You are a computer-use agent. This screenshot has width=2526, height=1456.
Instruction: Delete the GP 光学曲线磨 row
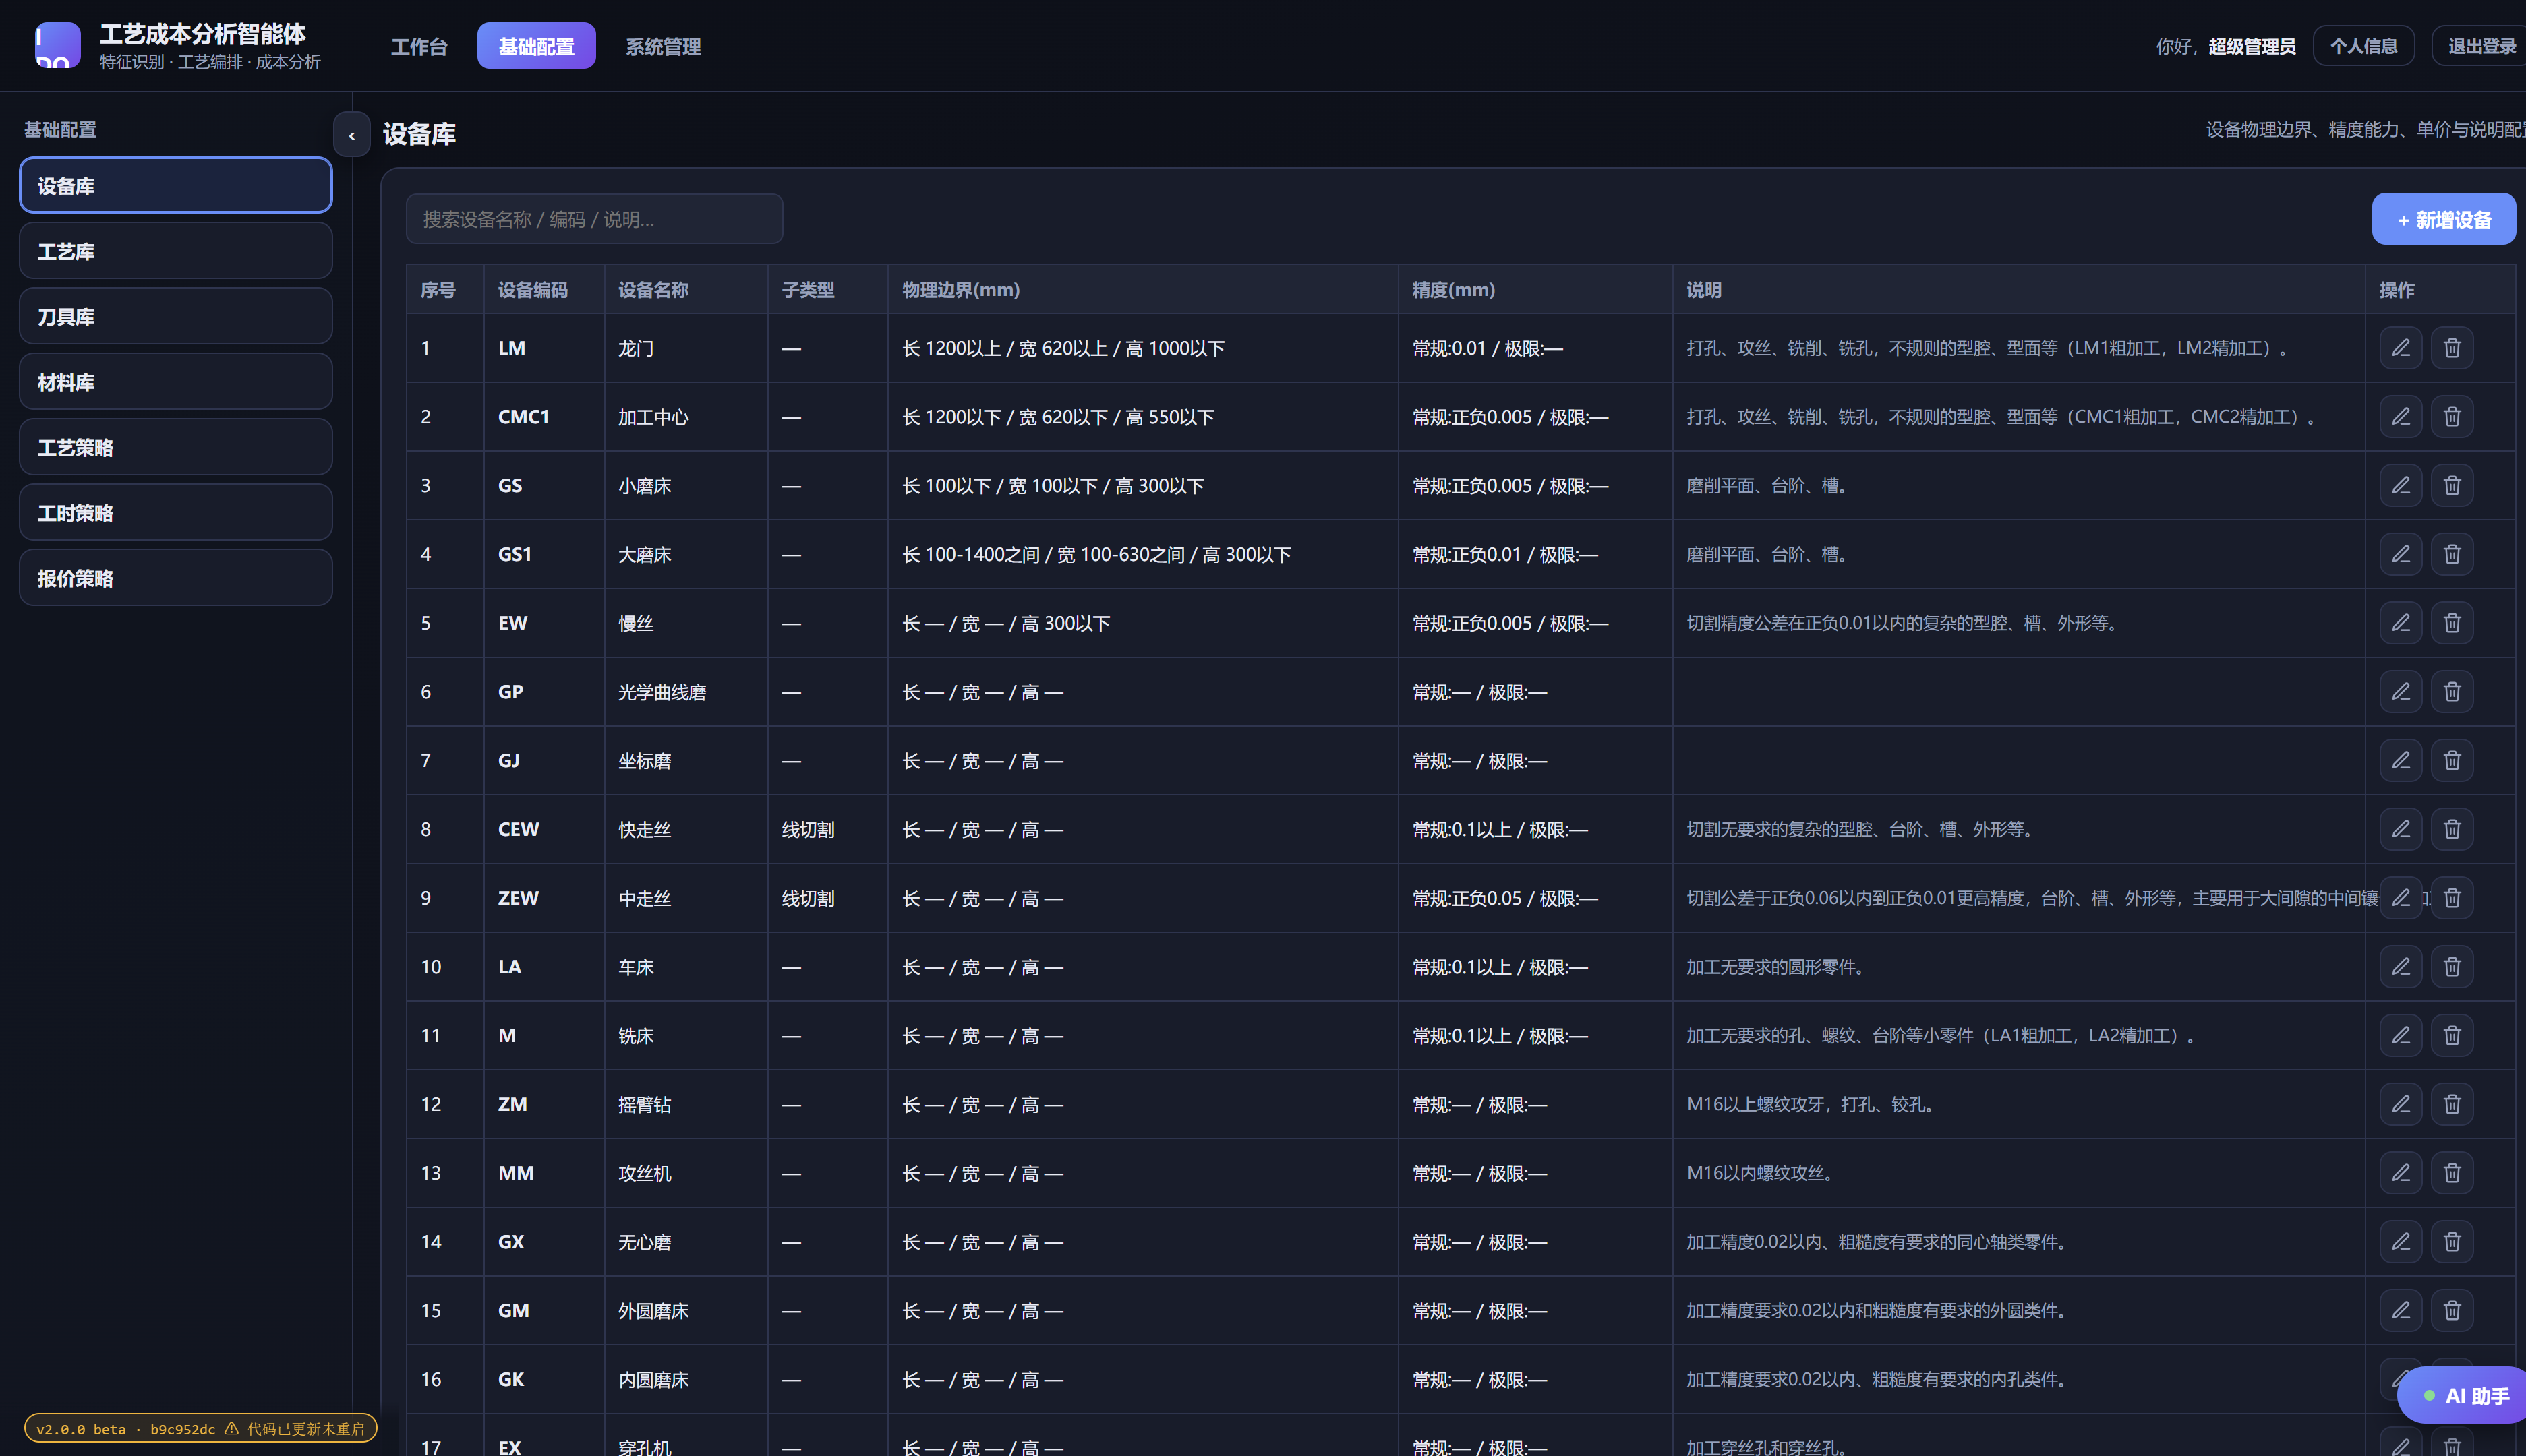pyautogui.click(x=2452, y=692)
